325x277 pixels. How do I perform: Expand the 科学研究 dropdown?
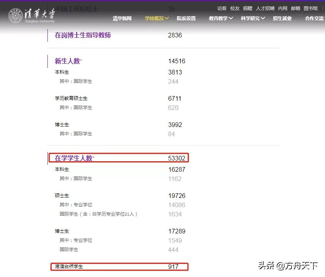251,18
